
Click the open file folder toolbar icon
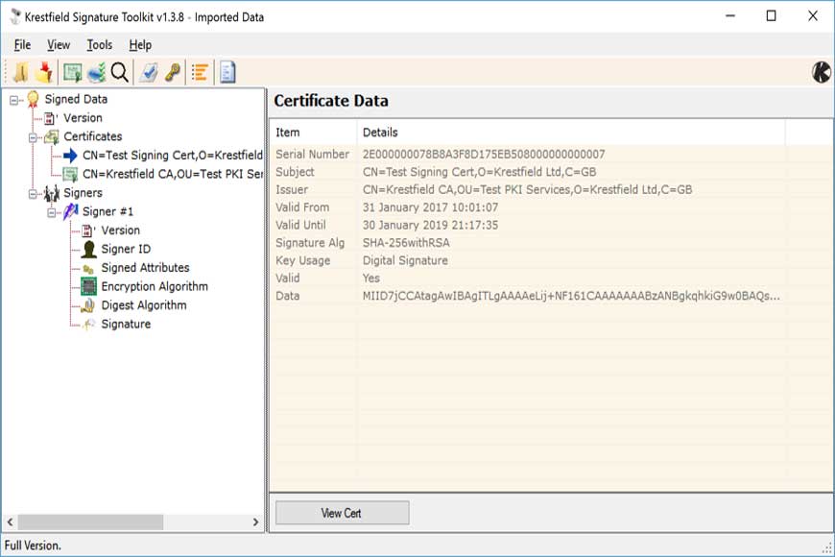(21, 72)
